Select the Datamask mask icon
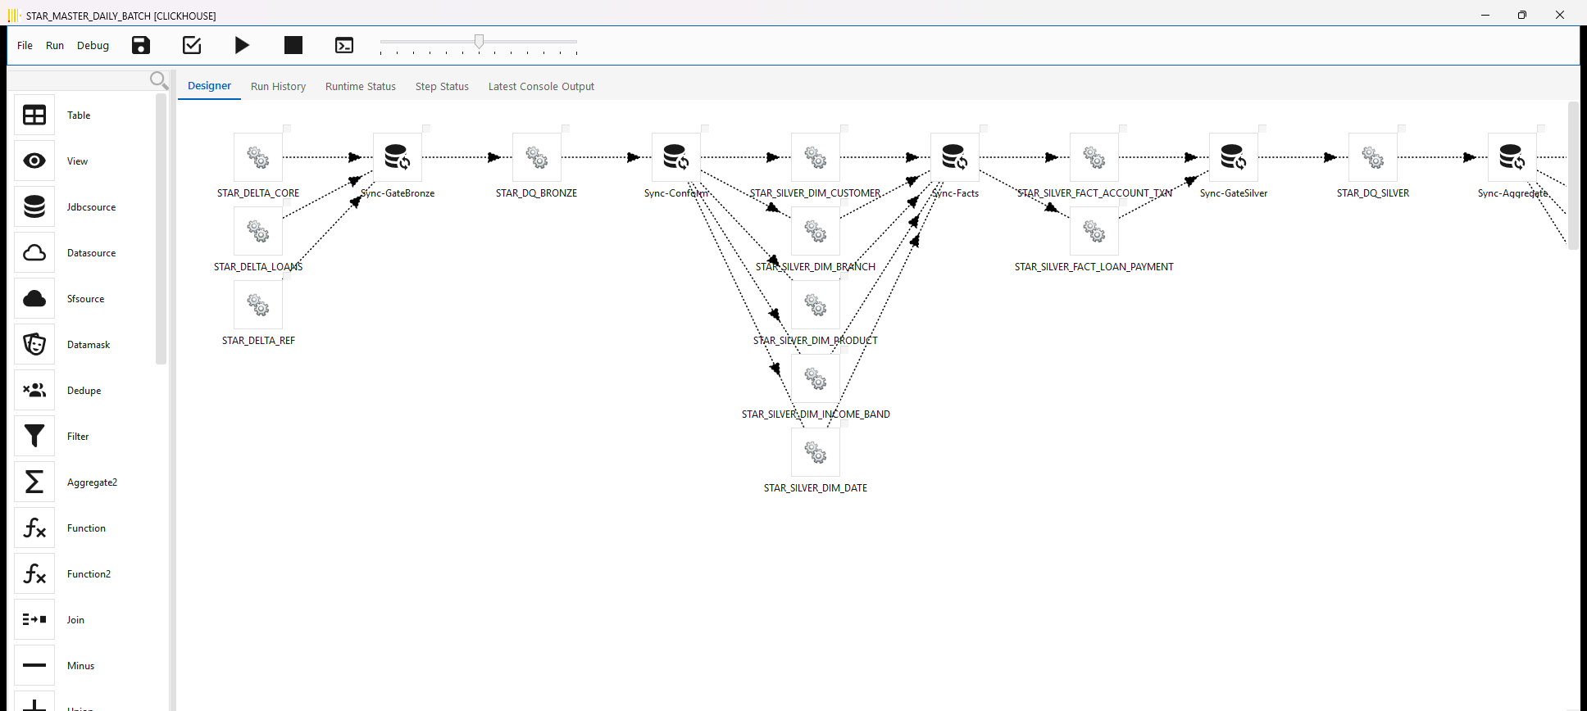 [x=34, y=345]
